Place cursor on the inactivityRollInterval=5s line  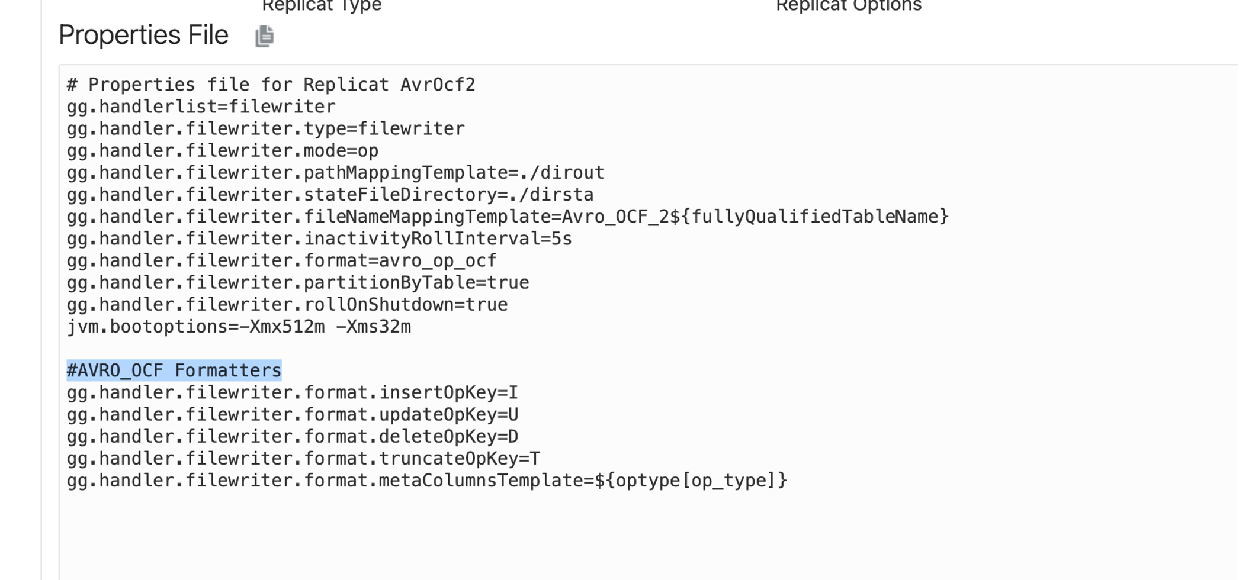[x=319, y=239]
